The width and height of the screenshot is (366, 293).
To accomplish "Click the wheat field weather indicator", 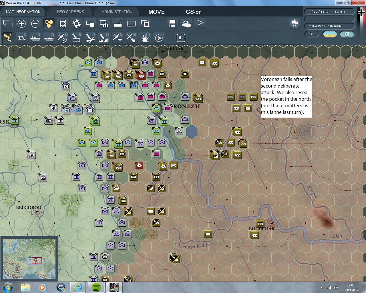I will click(330, 34).
